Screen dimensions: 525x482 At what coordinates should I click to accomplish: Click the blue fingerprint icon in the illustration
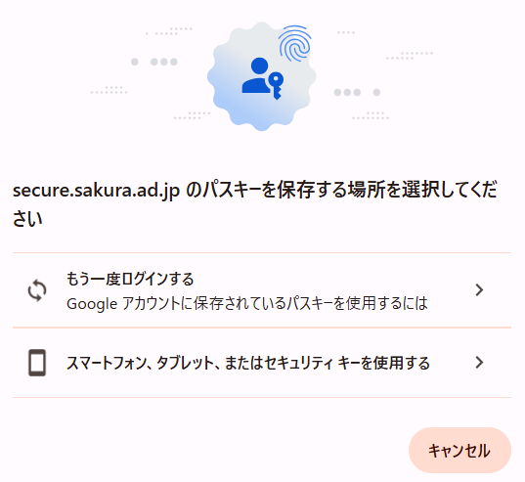click(x=295, y=43)
